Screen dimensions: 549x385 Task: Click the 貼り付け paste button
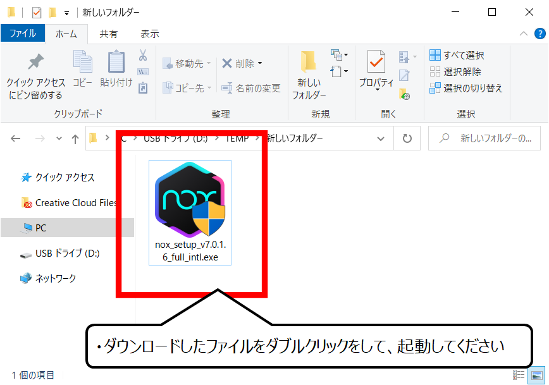point(116,69)
